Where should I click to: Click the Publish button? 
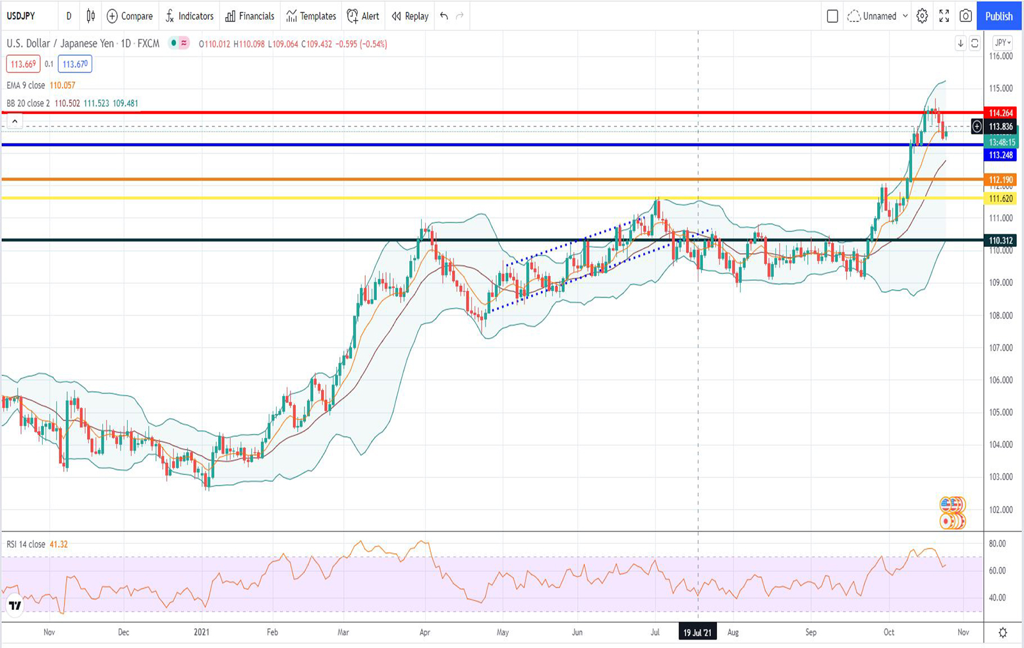coord(998,16)
